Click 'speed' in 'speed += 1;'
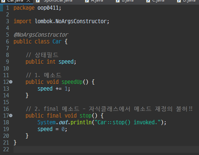The width and height of the screenshot is (199, 155). [45, 89]
